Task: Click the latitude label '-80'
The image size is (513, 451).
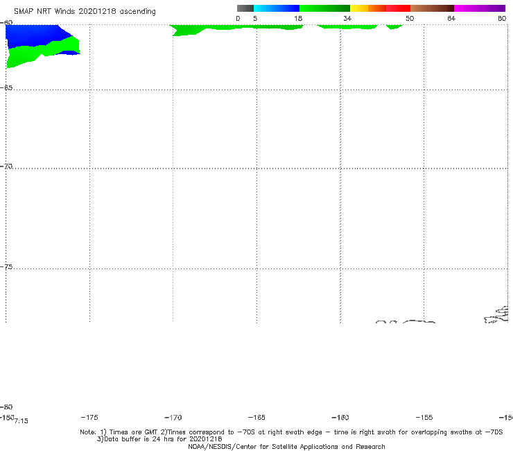Action: 6,407
